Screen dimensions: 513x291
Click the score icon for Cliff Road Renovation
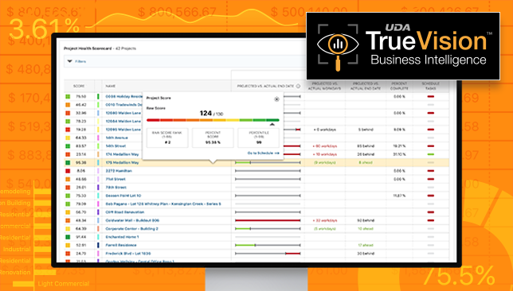68,212
